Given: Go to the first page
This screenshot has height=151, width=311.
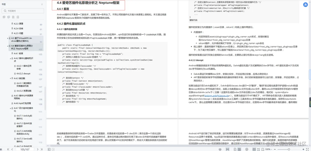Looking at the screenshot, I should pos(8,149).
